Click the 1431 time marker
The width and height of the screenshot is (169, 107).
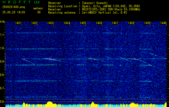pyautogui.click(x=18, y=23)
